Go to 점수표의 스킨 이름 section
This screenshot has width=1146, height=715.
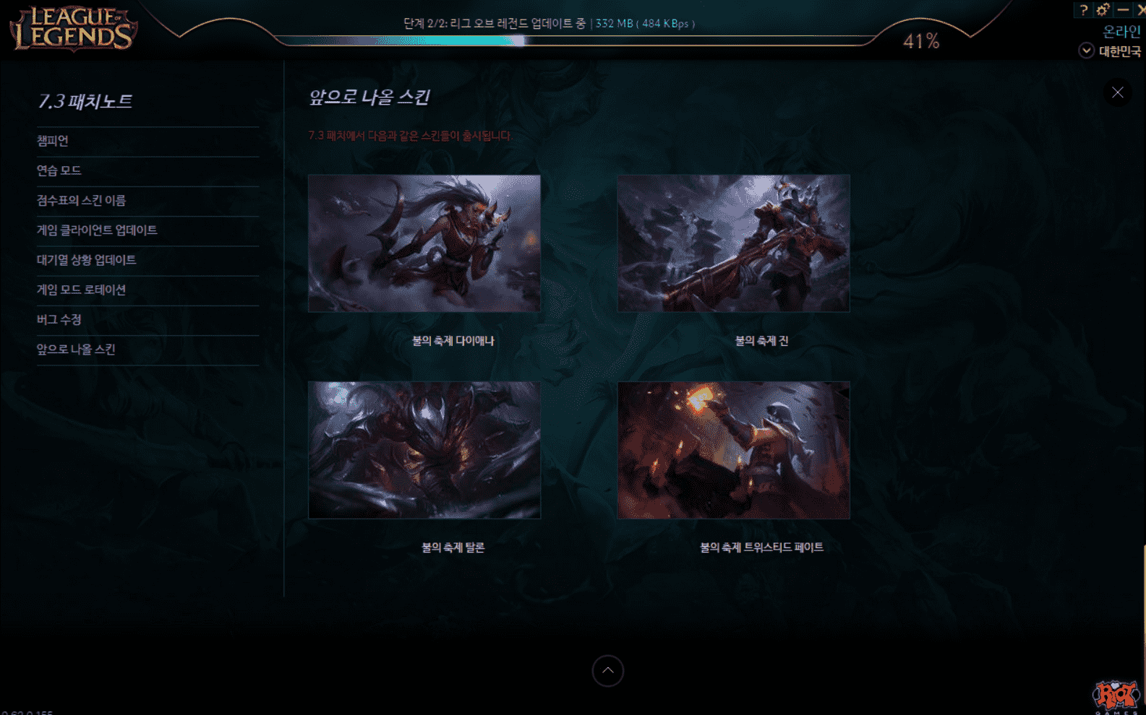coord(147,201)
